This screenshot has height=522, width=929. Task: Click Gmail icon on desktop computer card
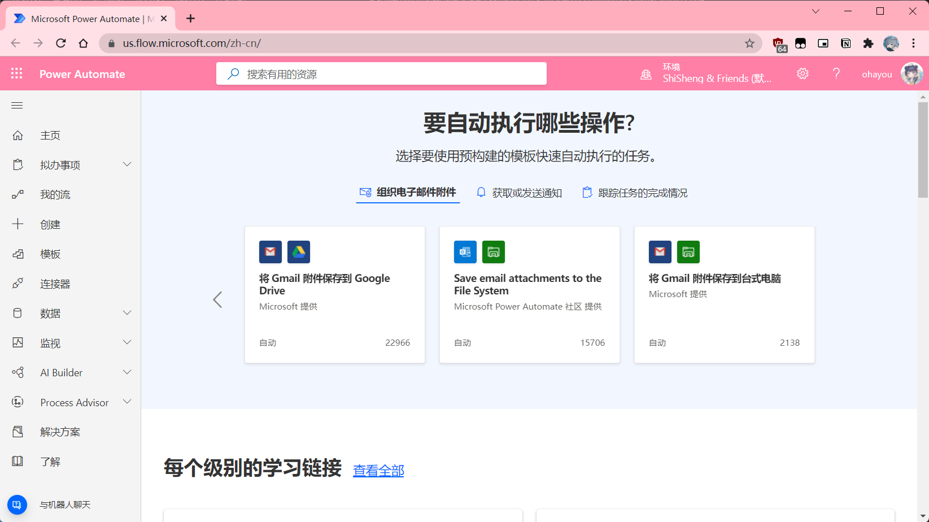point(660,252)
